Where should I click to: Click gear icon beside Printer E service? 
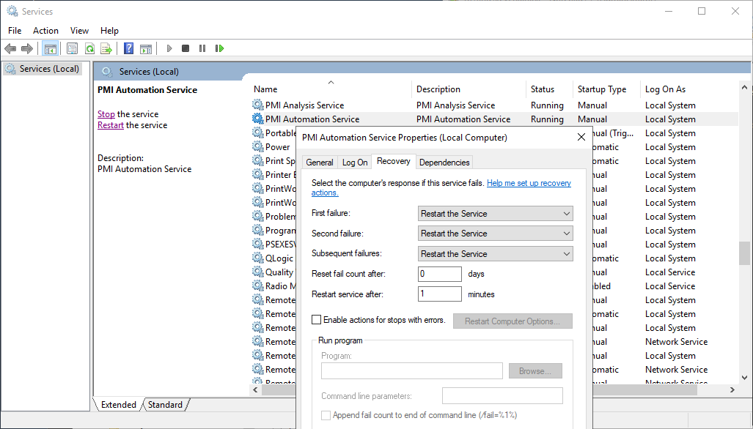(258, 174)
